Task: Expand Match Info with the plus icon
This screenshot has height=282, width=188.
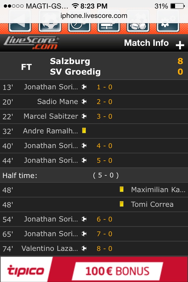Action: [x=179, y=45]
